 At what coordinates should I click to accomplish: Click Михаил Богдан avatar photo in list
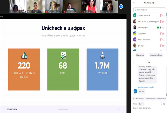(x=135, y=27)
